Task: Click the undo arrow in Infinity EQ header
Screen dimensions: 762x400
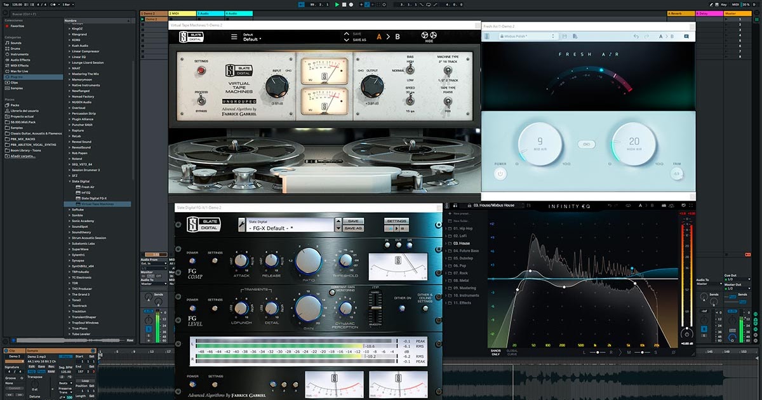Action: [x=608, y=204]
